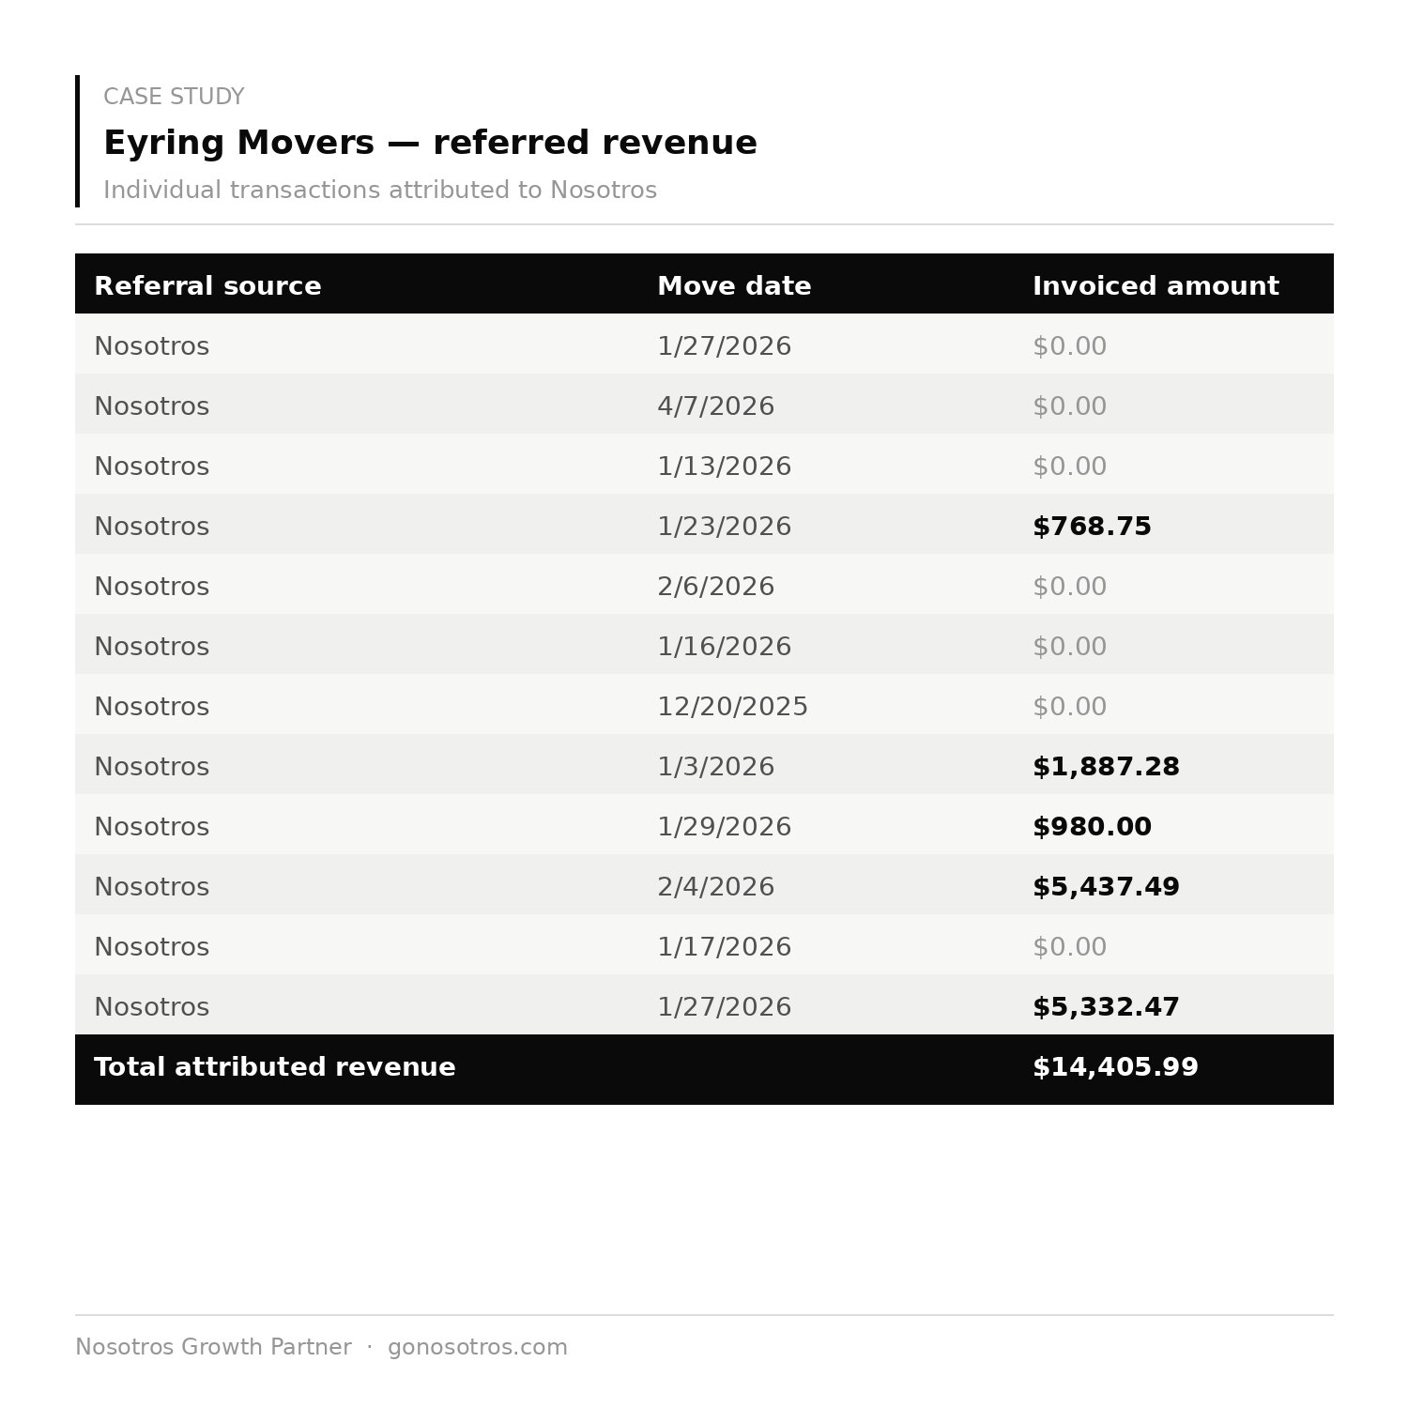1408x1408 pixels.
Task: Click the 2/4/2026 move date cell
Action: click(715, 887)
